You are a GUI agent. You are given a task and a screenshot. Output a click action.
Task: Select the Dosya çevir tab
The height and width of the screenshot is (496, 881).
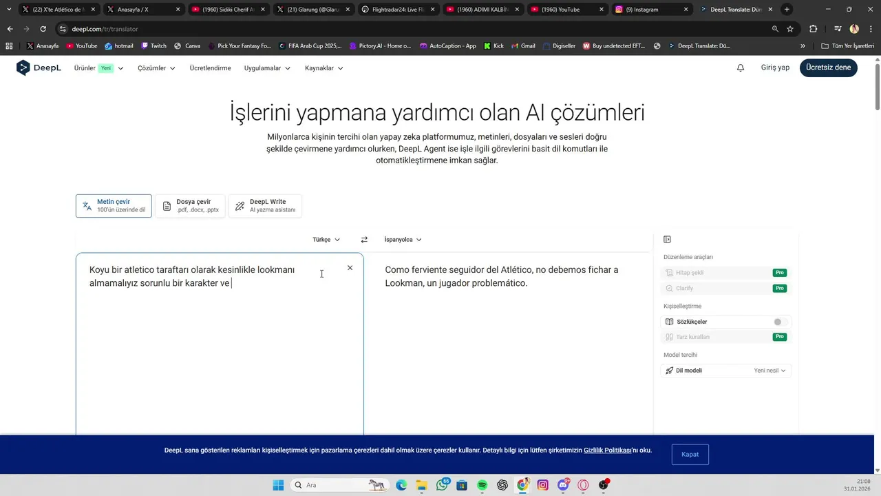coord(191,206)
